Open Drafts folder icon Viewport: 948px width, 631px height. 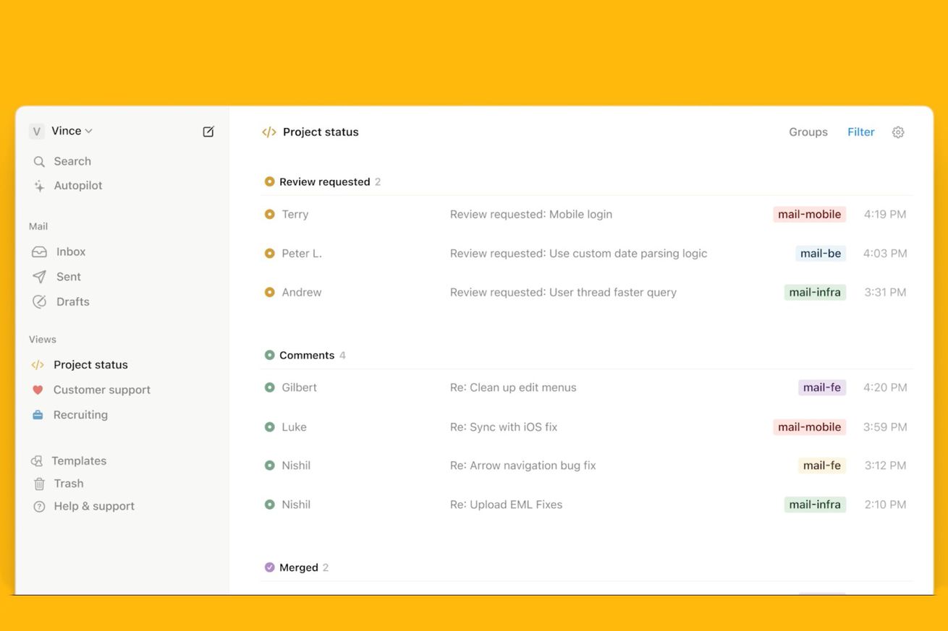pyautogui.click(x=39, y=302)
